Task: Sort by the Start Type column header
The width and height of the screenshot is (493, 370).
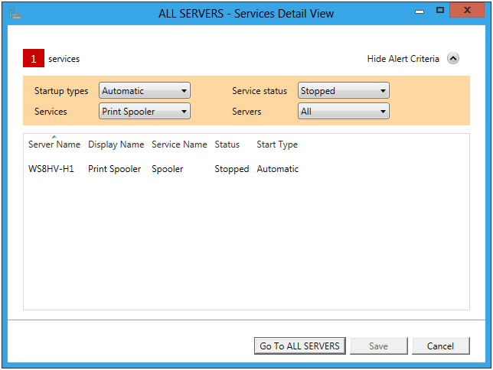Action: click(x=277, y=144)
